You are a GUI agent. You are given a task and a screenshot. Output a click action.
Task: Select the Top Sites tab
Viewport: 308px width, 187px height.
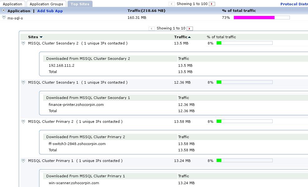[x=80, y=4]
